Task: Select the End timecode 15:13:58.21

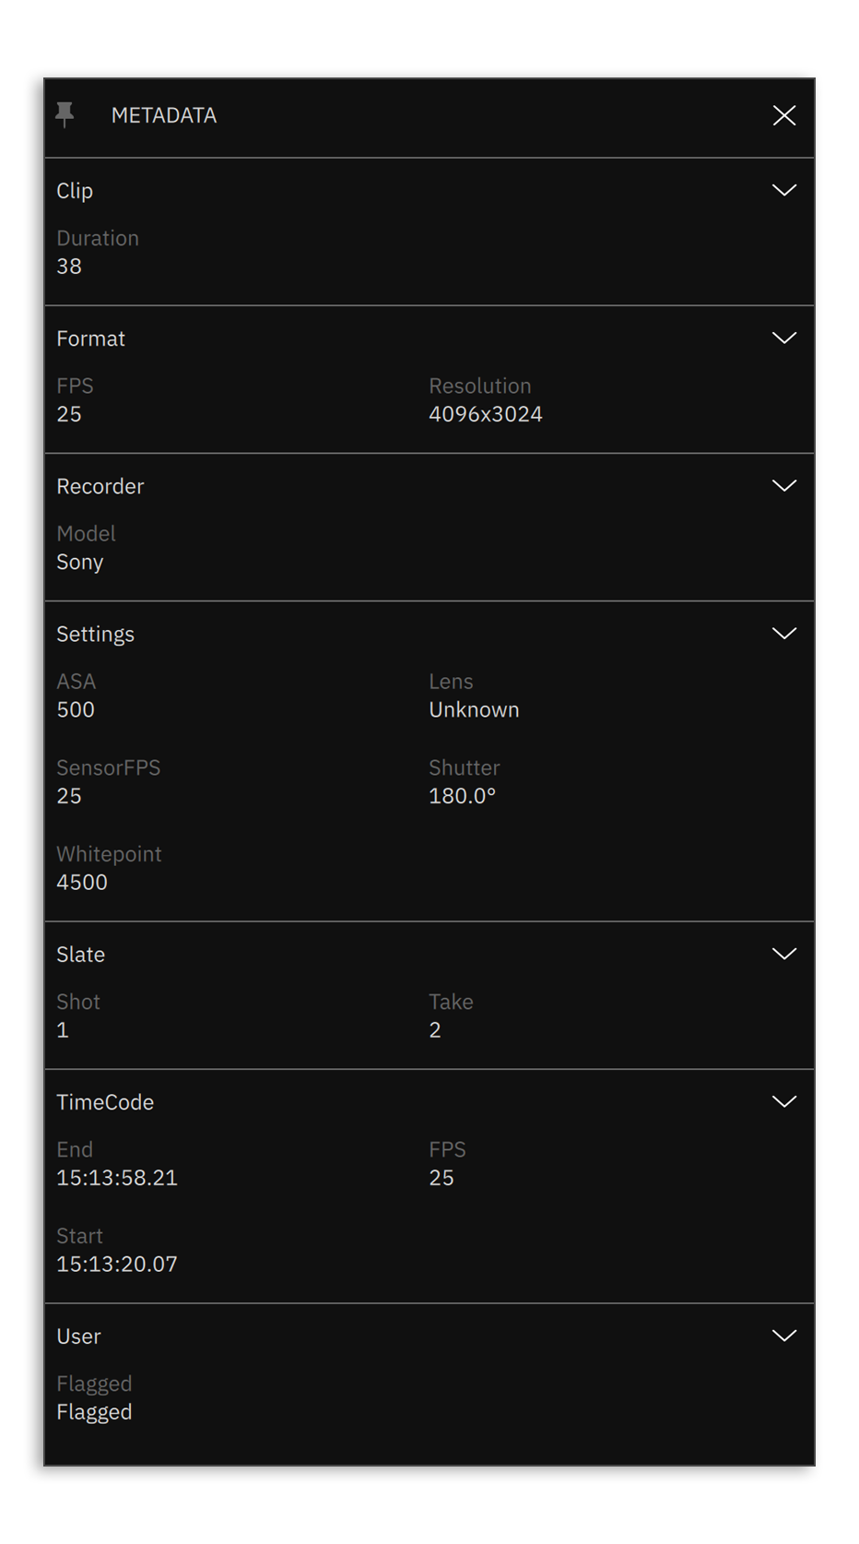Action: pyautogui.click(x=117, y=1178)
